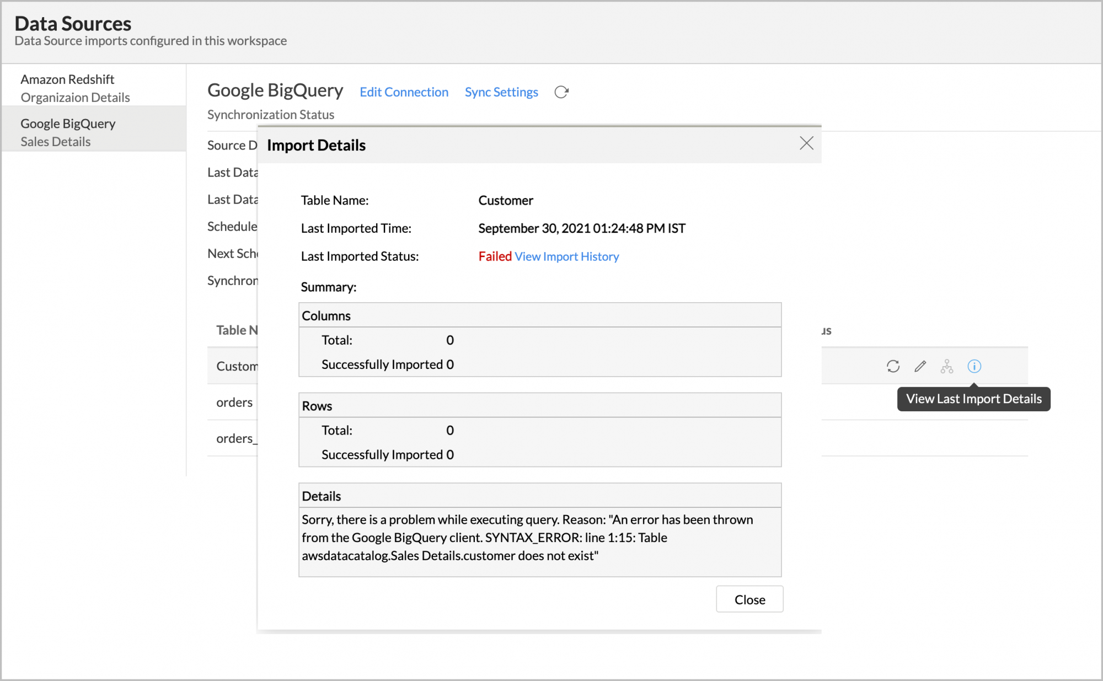Screen dimensions: 1103x681
Task: Click the last imported time value
Action: click(x=582, y=228)
